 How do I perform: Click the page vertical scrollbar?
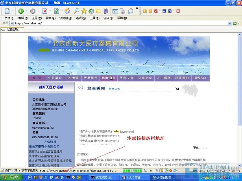pyautogui.click(x=240, y=100)
